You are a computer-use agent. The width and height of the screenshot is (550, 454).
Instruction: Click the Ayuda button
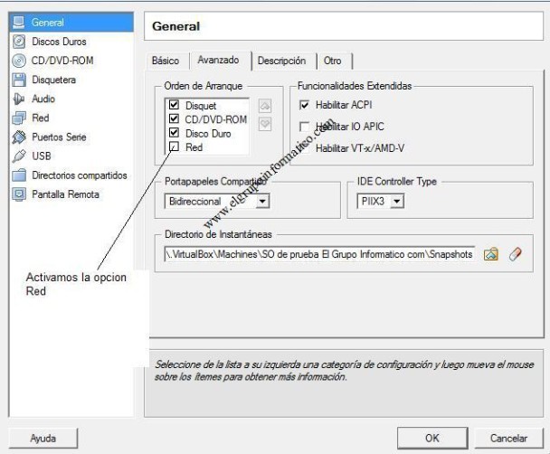43,439
